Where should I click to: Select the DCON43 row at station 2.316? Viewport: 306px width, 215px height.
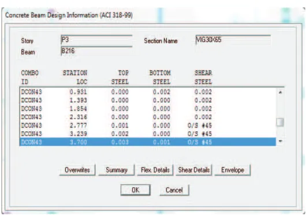(x=148, y=117)
